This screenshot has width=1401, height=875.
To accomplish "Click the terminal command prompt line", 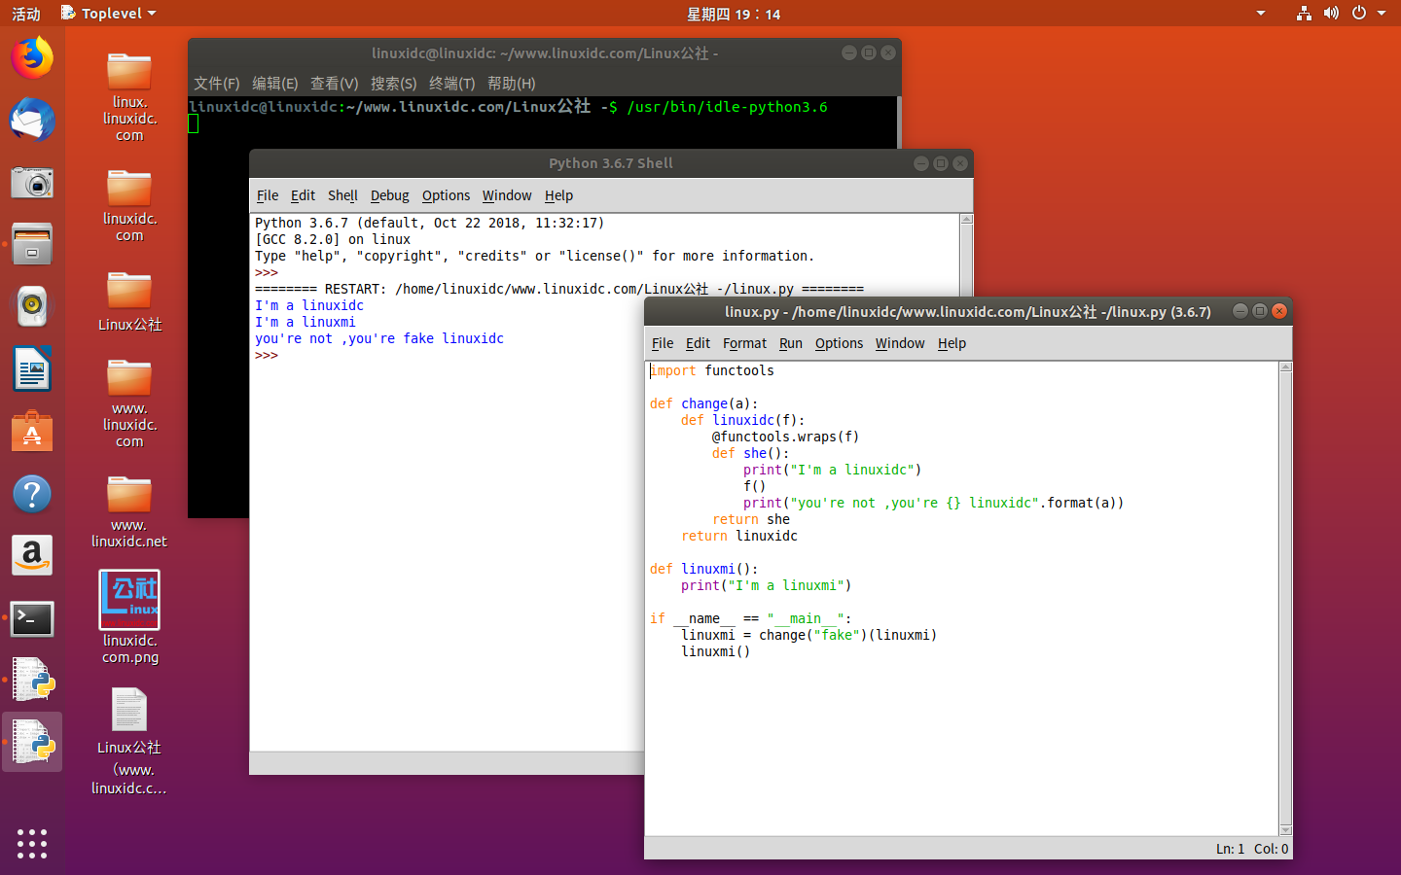I will click(508, 107).
